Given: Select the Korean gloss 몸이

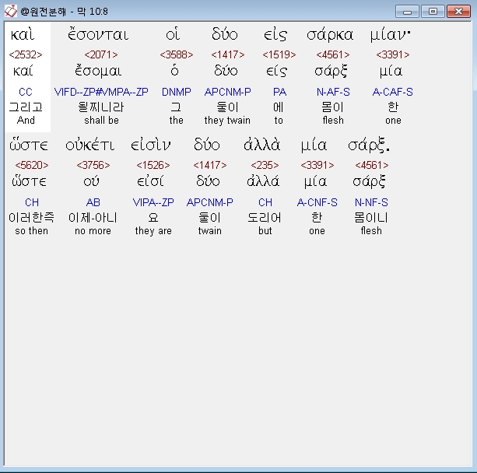Looking at the screenshot, I should 333,107.
